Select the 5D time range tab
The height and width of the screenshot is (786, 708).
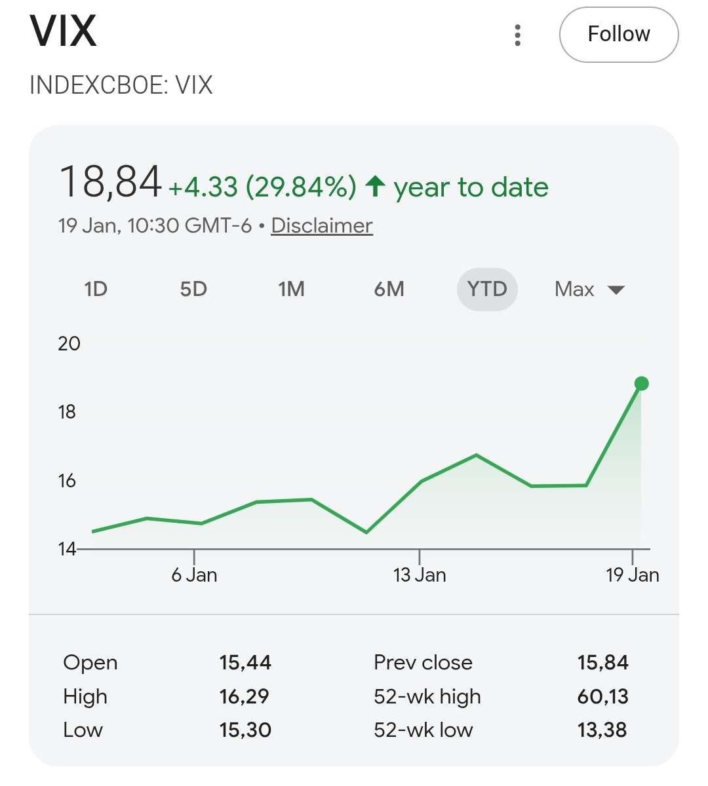pyautogui.click(x=193, y=289)
